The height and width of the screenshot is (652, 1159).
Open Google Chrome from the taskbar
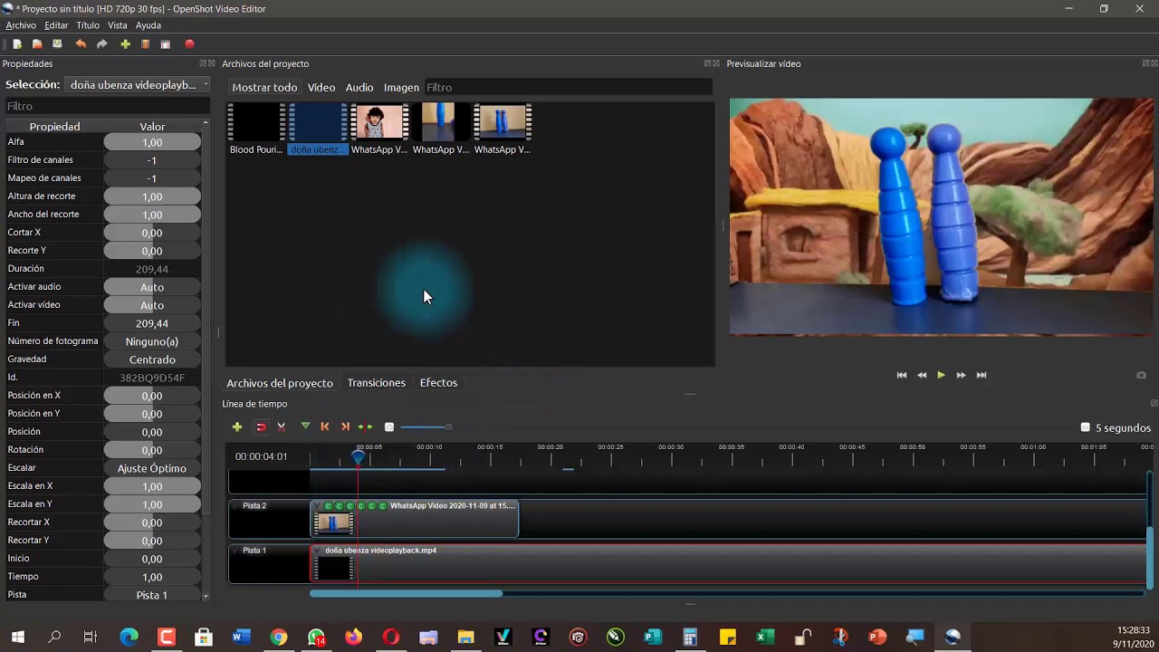[278, 638]
